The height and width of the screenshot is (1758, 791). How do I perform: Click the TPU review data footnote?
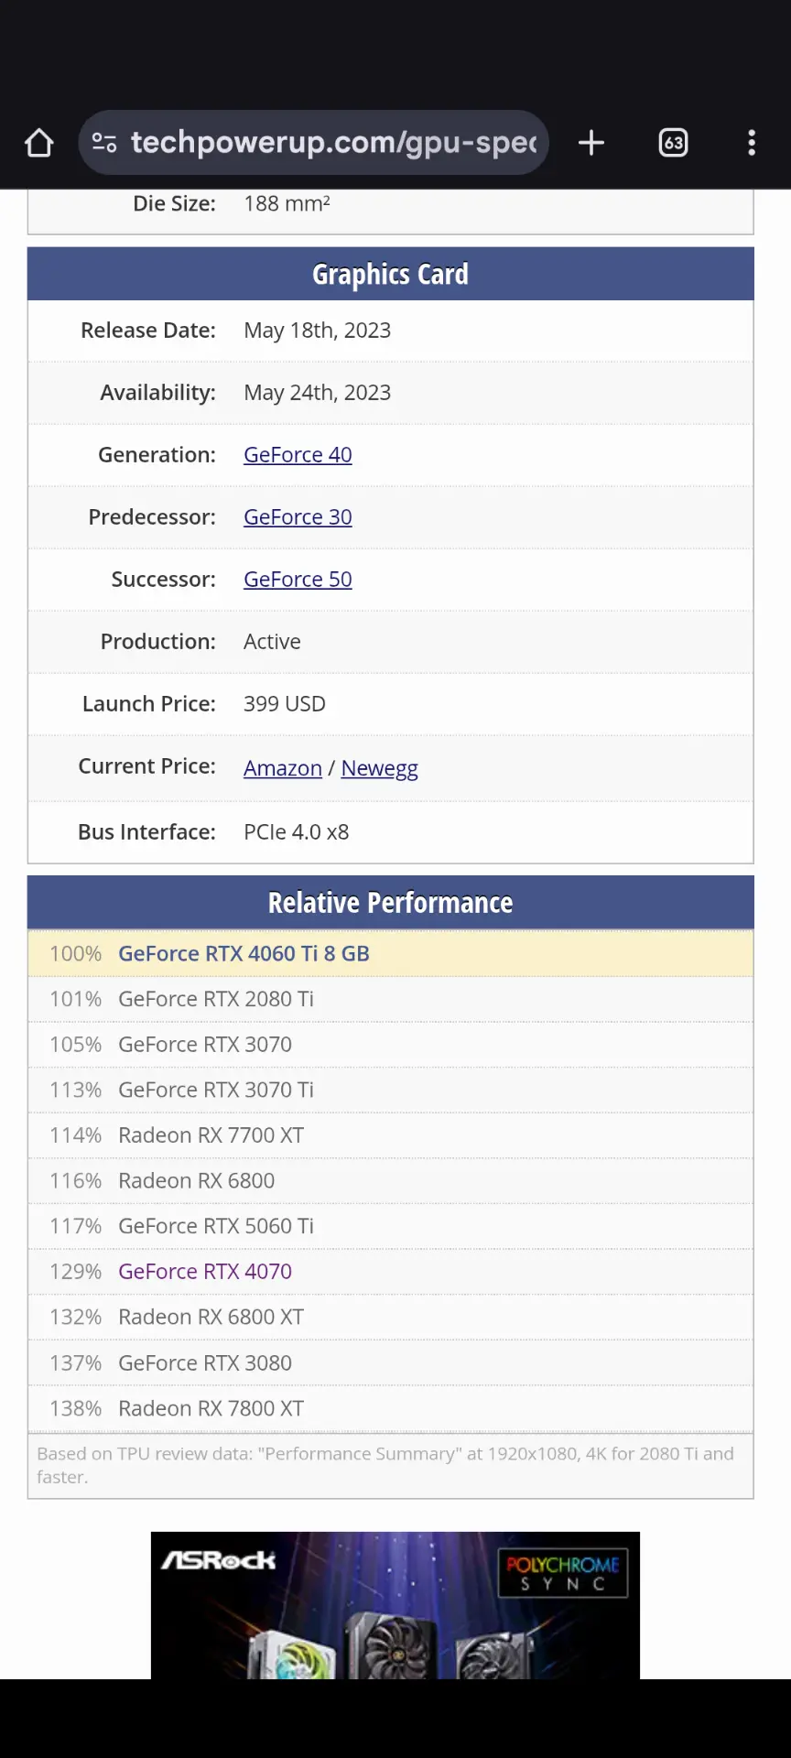[385, 1465]
